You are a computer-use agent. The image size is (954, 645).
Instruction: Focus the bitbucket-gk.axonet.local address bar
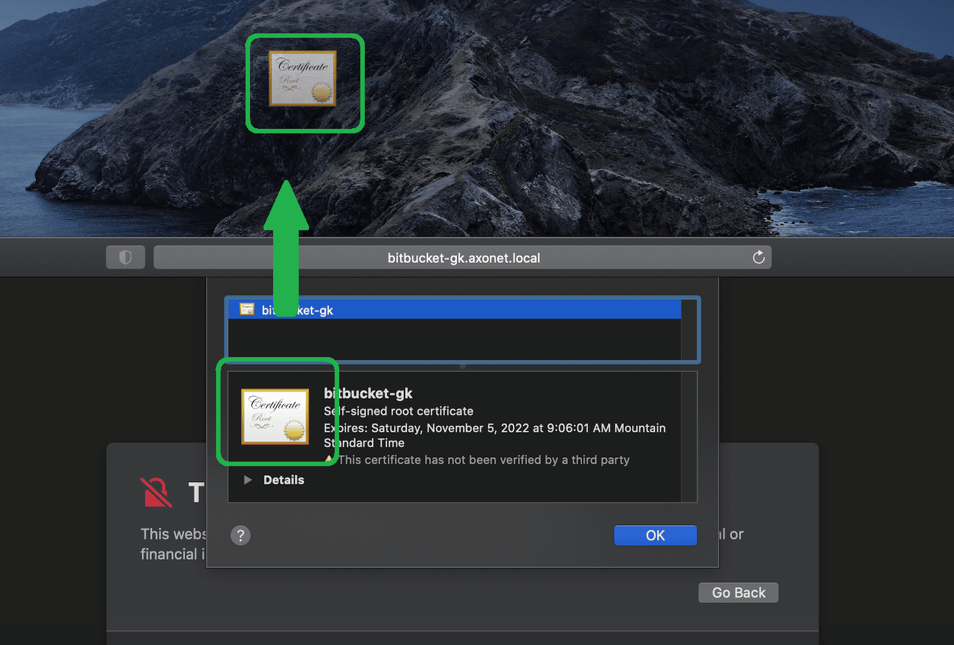(x=463, y=258)
